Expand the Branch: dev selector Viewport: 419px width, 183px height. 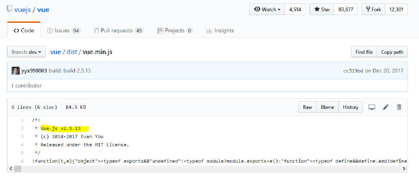26,52
